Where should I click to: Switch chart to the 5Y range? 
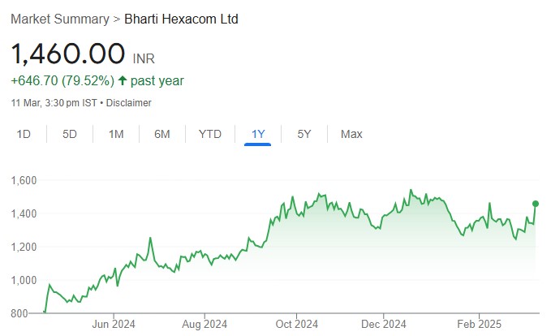point(304,134)
